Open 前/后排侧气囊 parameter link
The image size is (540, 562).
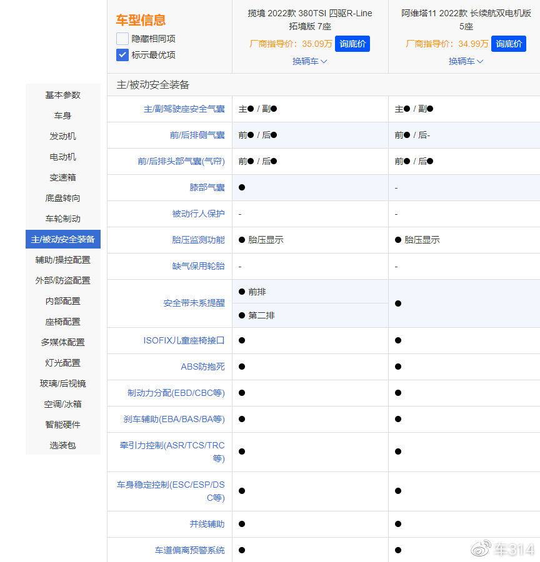(197, 135)
